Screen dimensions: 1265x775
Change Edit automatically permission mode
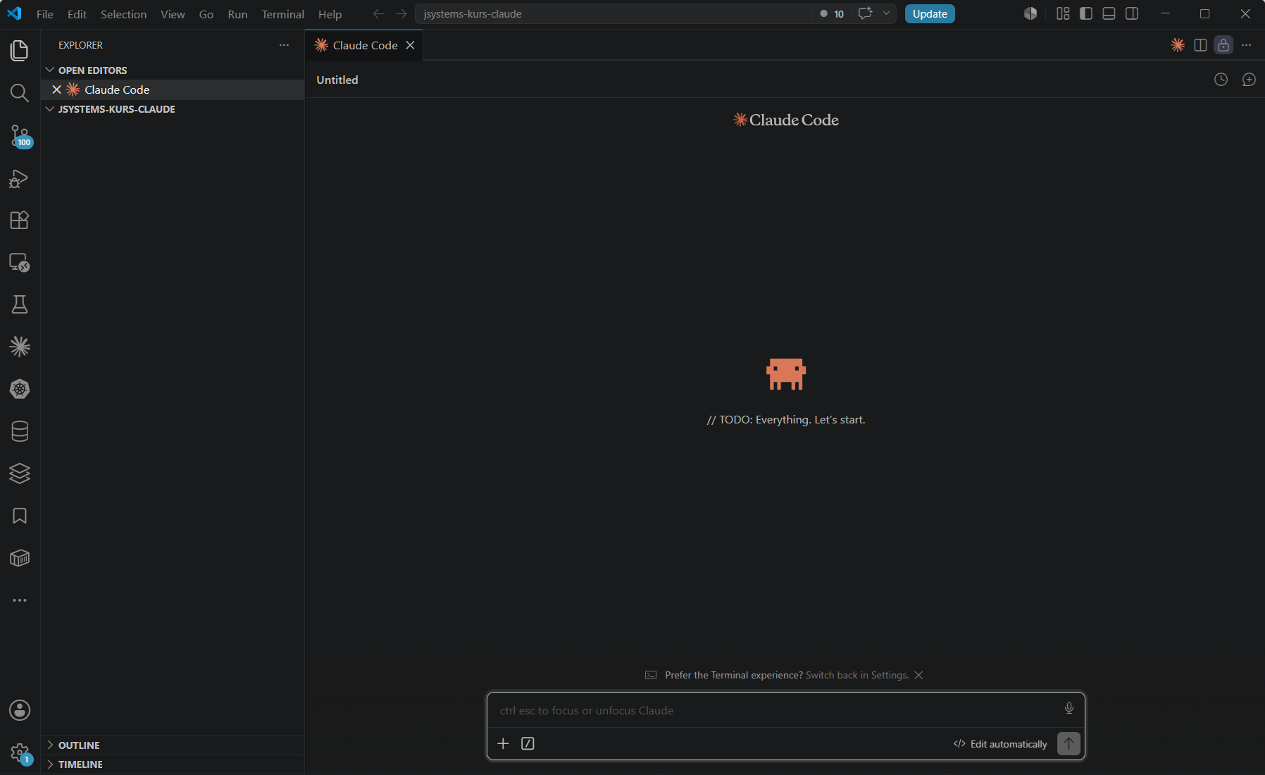(x=1000, y=744)
